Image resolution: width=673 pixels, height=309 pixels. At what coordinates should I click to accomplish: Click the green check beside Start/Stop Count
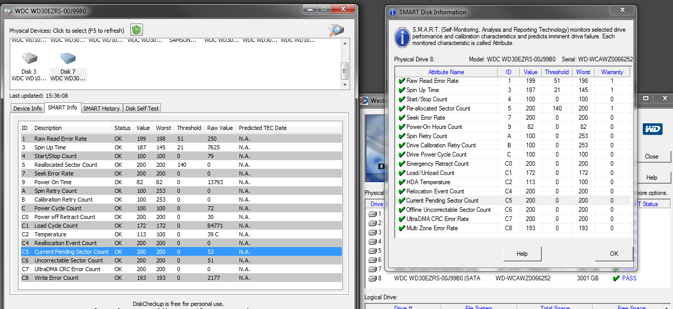coord(401,99)
